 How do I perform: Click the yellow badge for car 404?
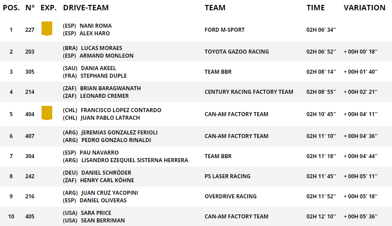46,113
